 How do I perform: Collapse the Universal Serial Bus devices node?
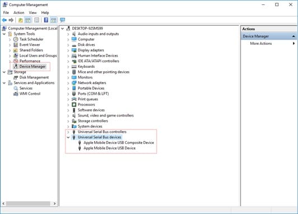68,137
